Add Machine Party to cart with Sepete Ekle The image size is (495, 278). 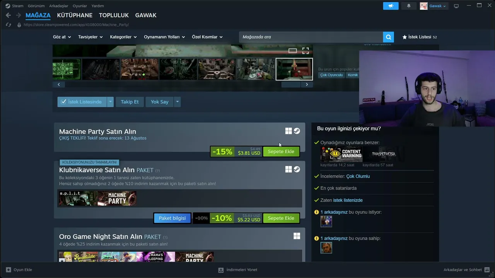click(281, 152)
